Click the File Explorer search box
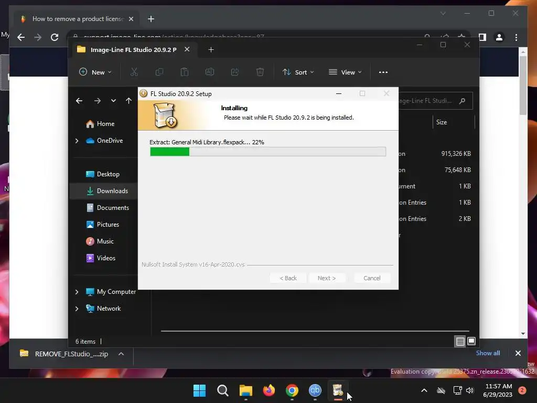 click(x=435, y=101)
